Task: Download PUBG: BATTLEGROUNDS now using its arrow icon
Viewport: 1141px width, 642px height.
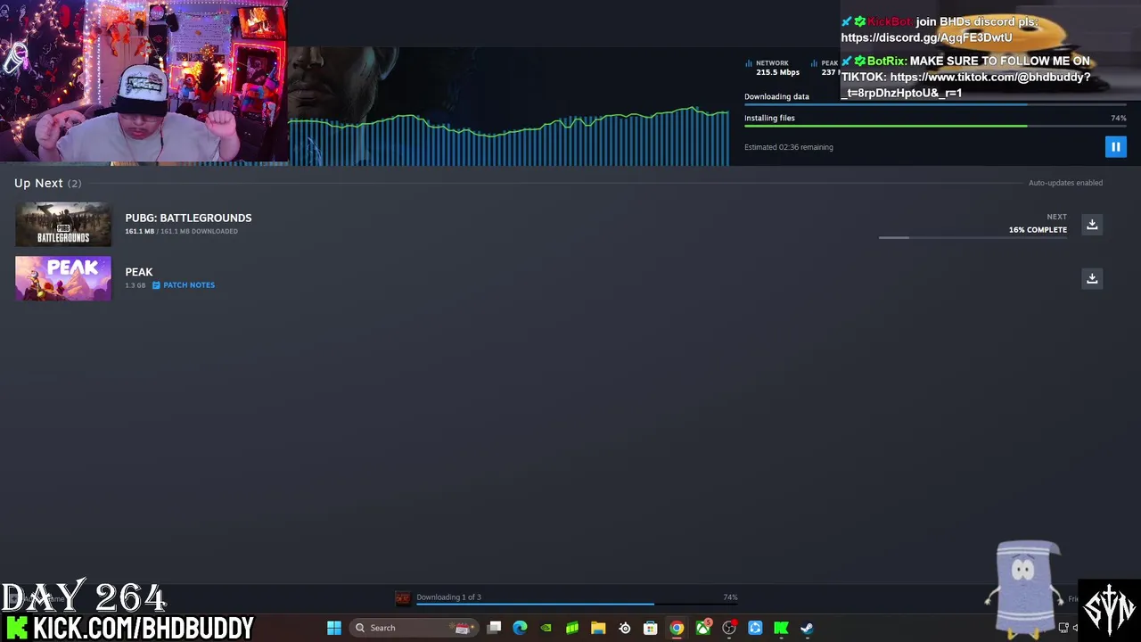Action: 1092,225
